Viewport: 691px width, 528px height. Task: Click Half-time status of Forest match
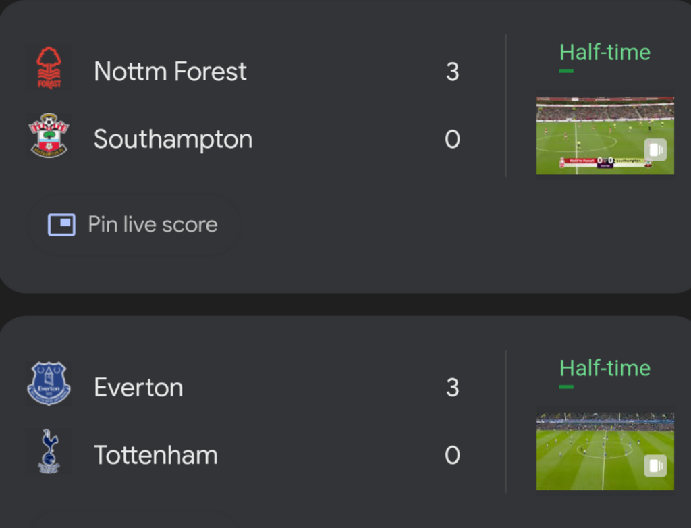coord(605,53)
